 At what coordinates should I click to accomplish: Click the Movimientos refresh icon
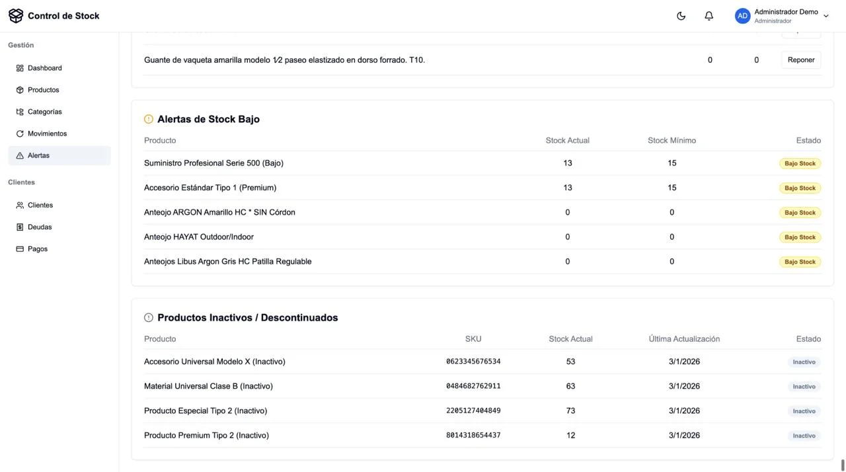point(20,134)
